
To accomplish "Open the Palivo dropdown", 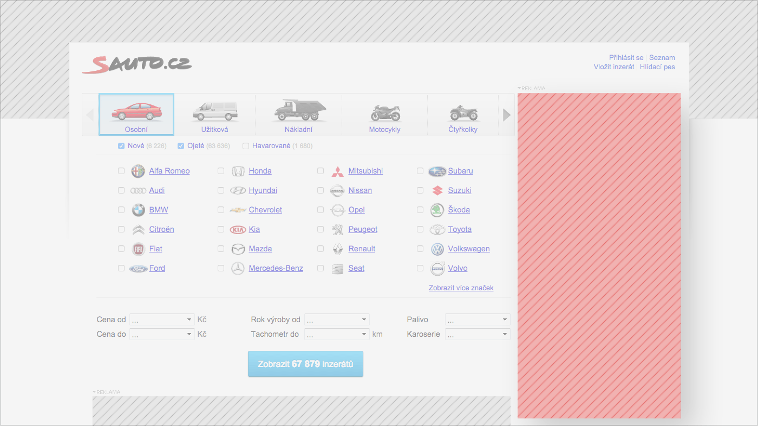I will coord(478,319).
